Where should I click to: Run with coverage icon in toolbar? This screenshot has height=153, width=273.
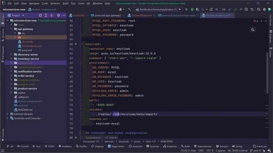pyautogui.click(x=197, y=9)
